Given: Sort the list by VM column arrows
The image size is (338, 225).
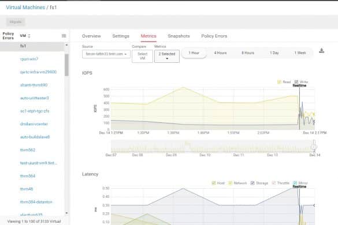Looking at the screenshot, I should click(x=29, y=36).
